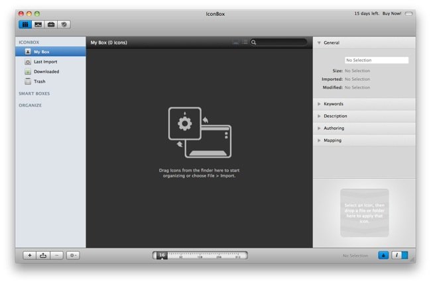Click the ORGANIZE section header
This screenshot has width=431, height=284.
[x=30, y=105]
